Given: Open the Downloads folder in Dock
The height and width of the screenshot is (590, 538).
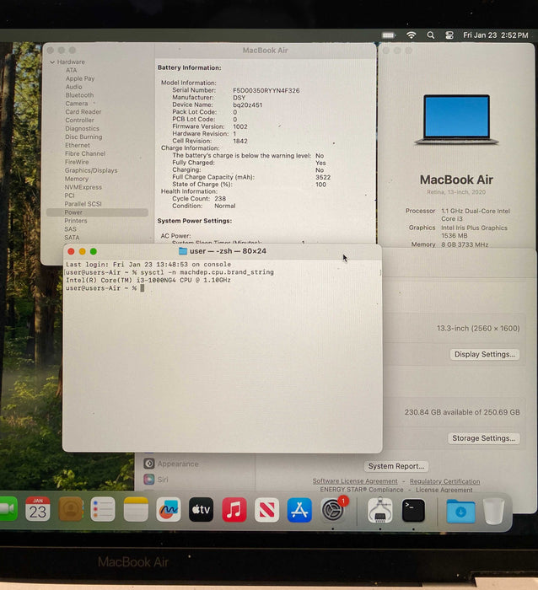Looking at the screenshot, I should pyautogui.click(x=460, y=511).
